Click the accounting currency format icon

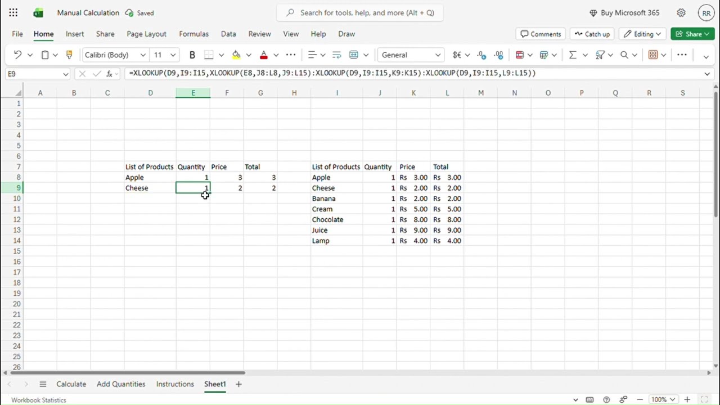coord(457,55)
